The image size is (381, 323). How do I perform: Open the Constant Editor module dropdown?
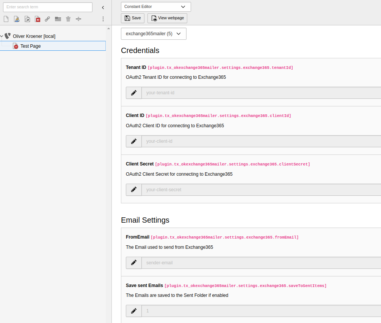click(155, 6)
